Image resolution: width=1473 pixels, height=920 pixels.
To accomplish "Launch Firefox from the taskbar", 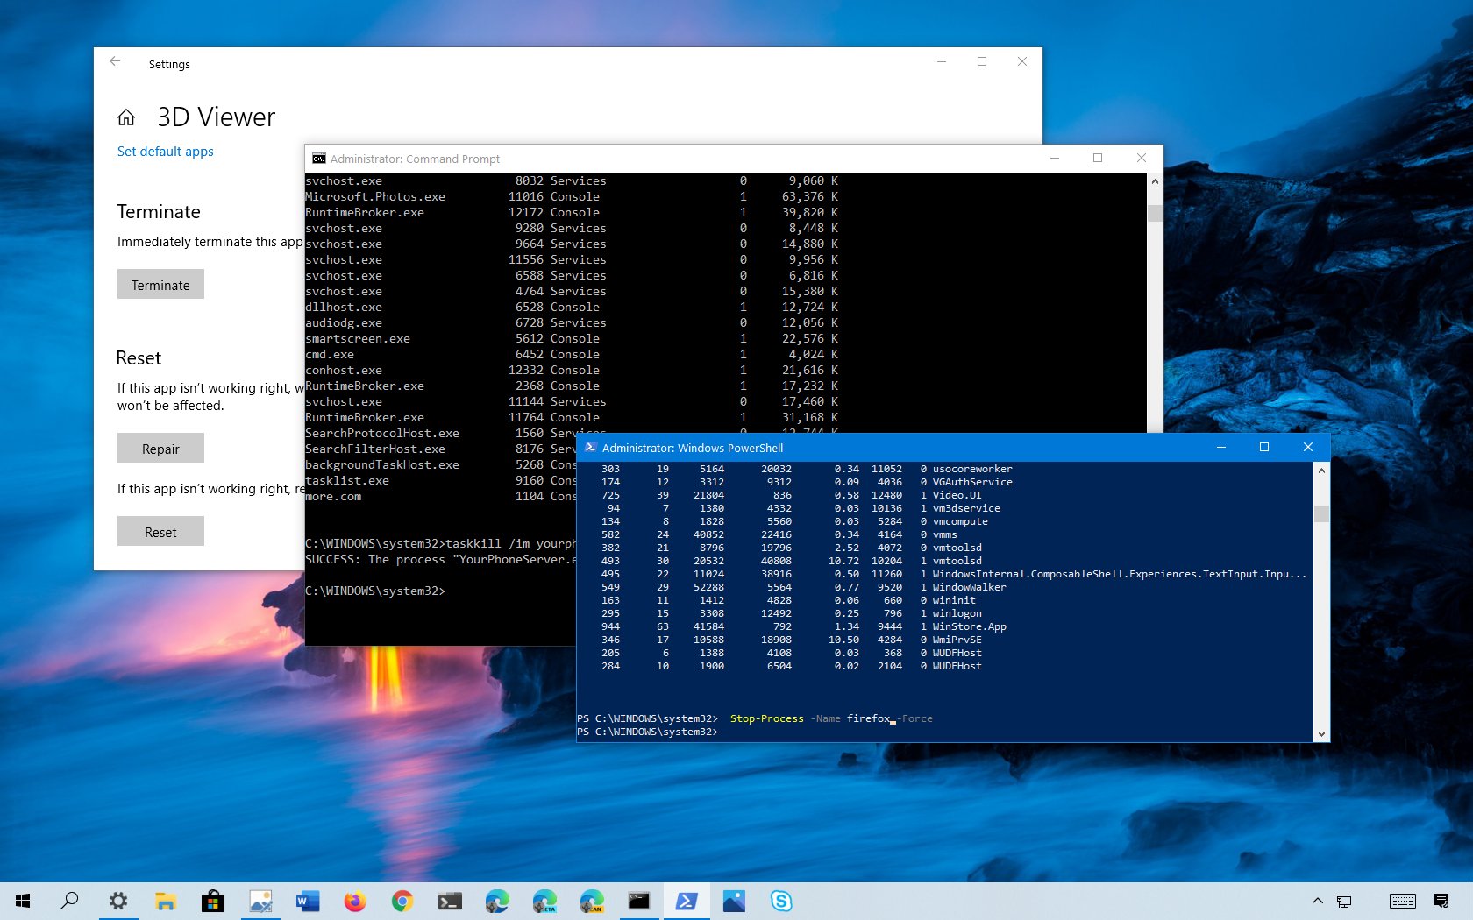I will click(355, 901).
